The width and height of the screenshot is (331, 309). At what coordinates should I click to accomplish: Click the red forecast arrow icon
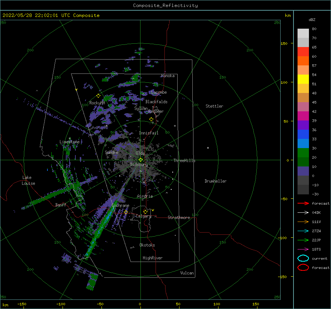click(303, 203)
